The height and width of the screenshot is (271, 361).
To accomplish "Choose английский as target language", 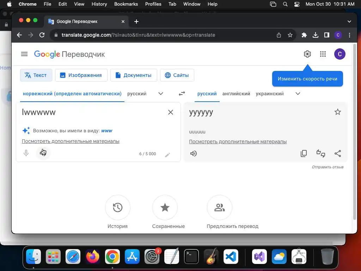I will (236, 94).
